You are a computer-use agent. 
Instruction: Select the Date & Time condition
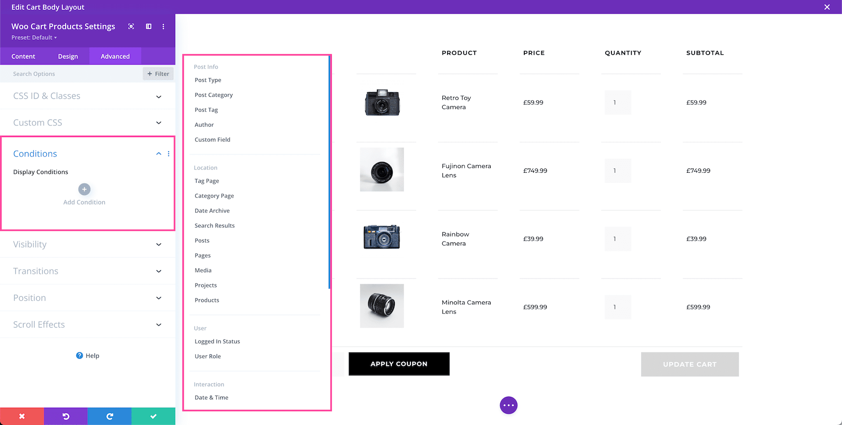coord(211,397)
